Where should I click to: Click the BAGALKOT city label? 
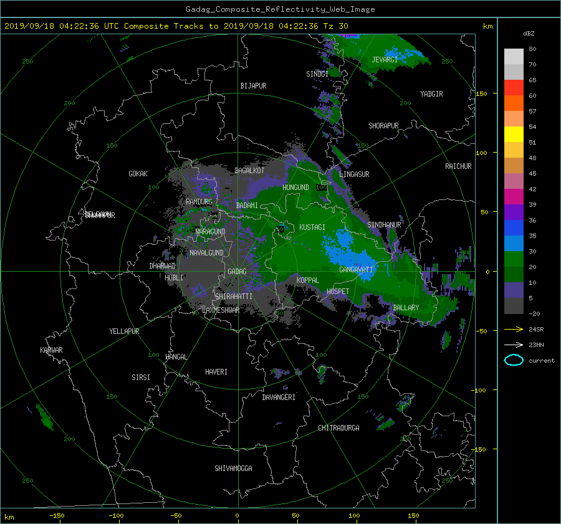[250, 171]
